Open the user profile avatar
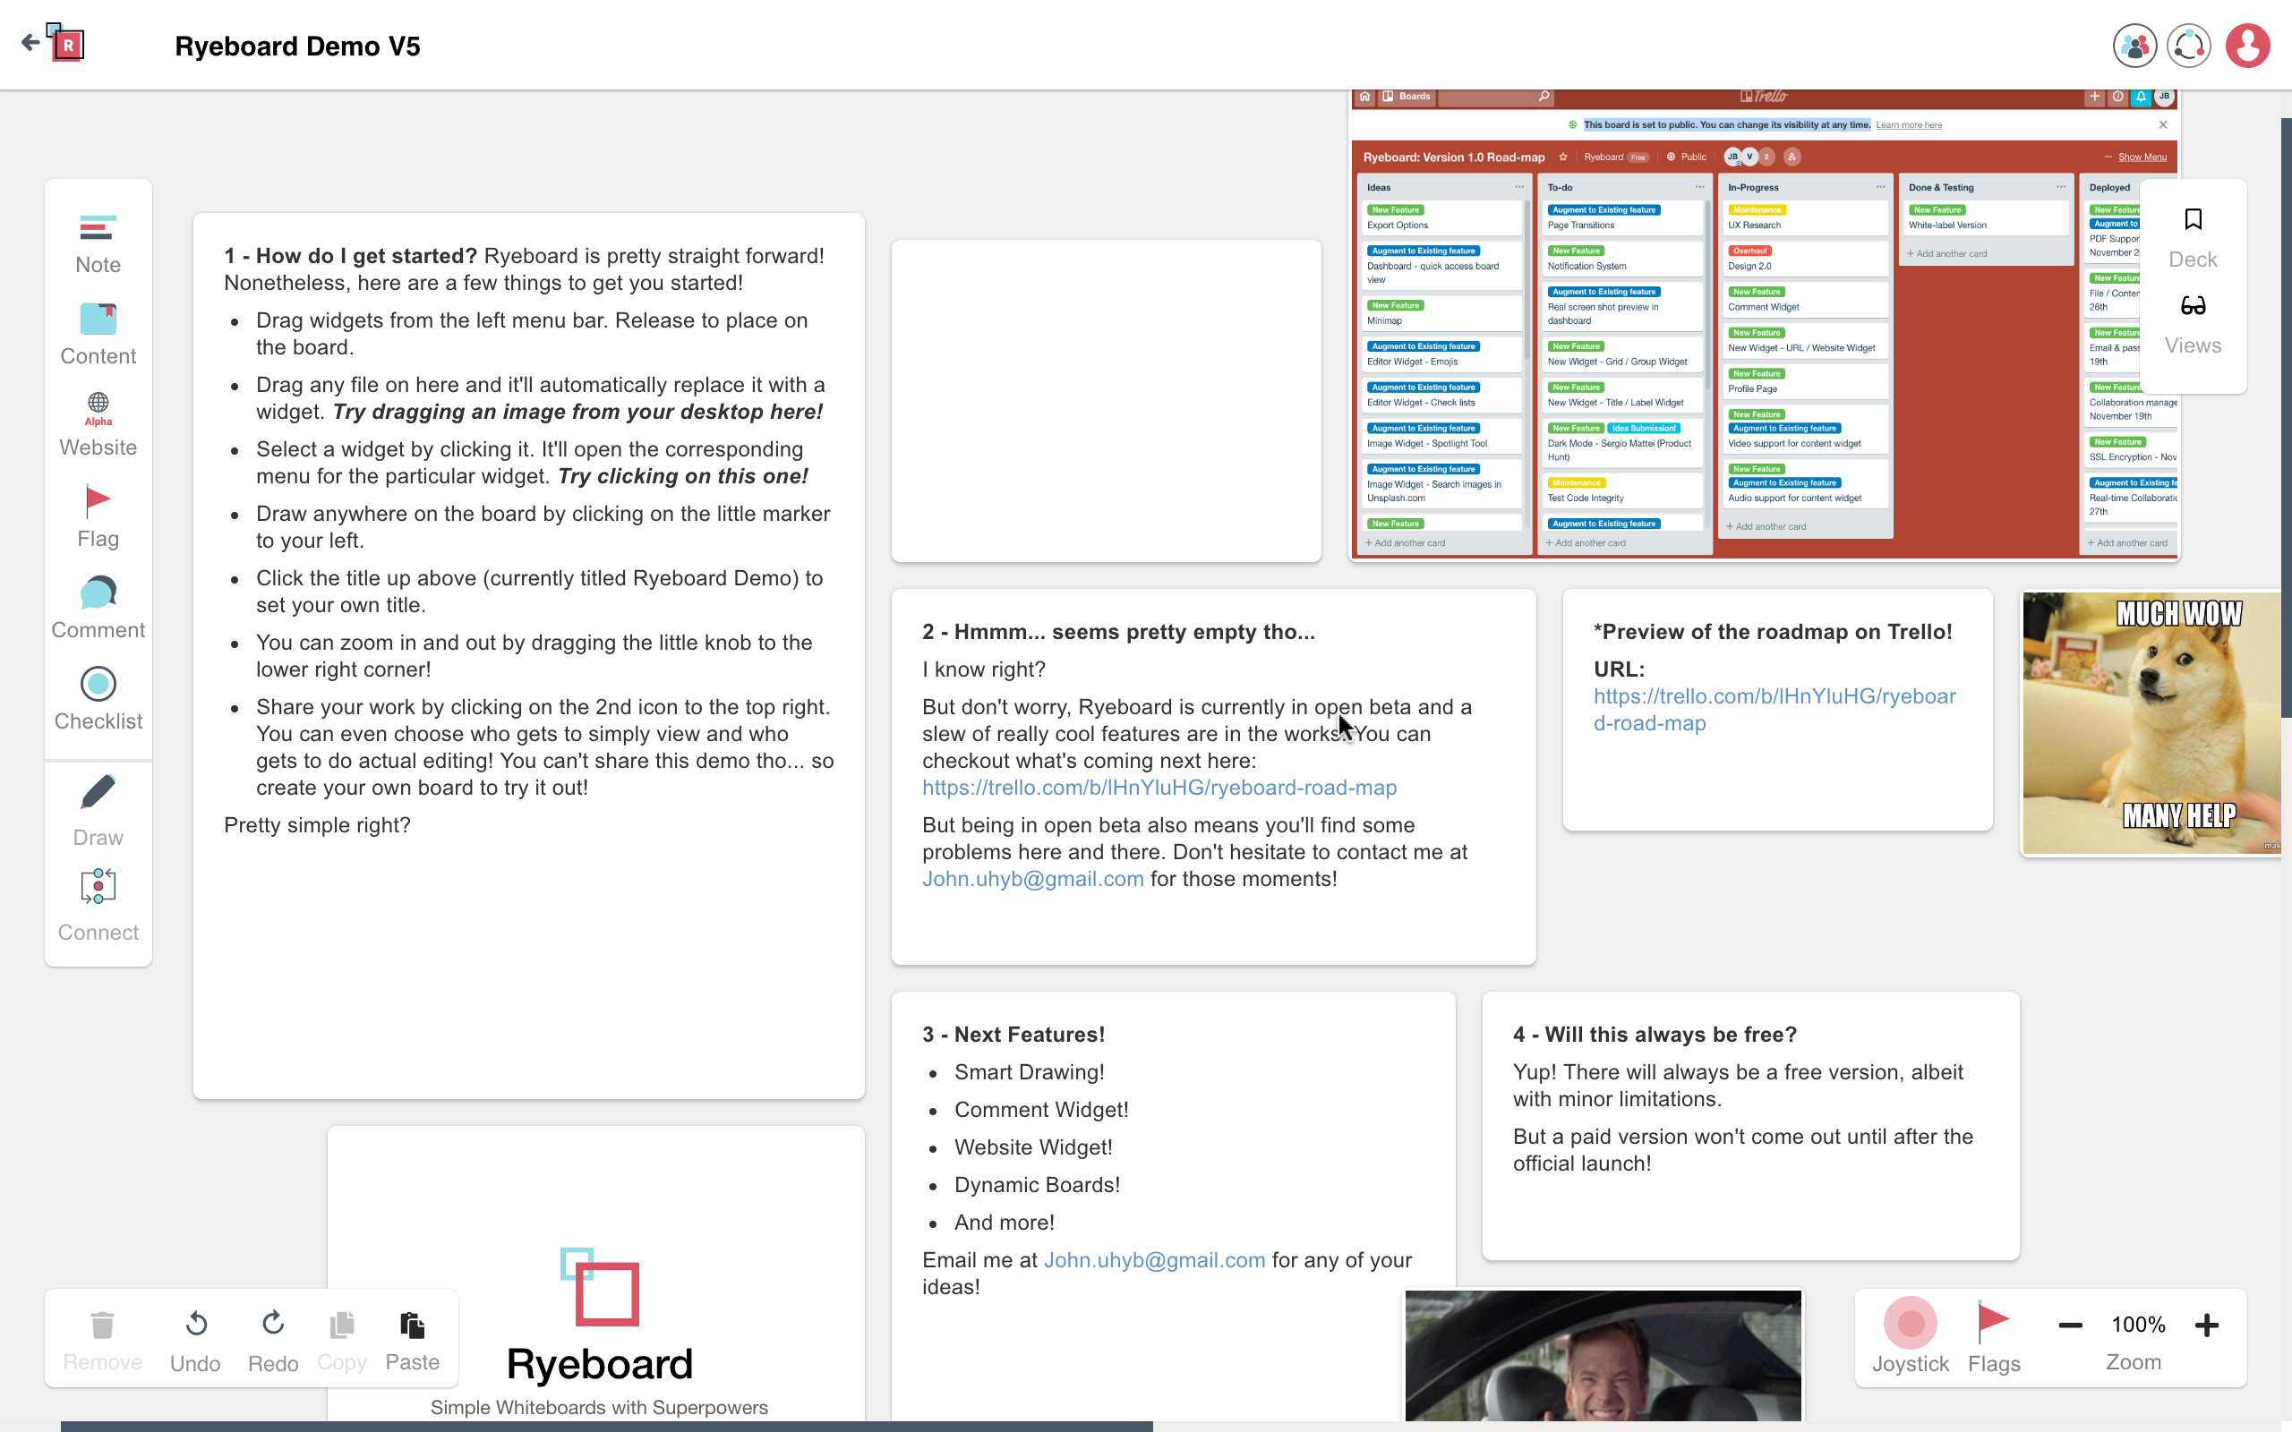Screen dimensions: 2292x1432 pyautogui.click(x=2247, y=46)
